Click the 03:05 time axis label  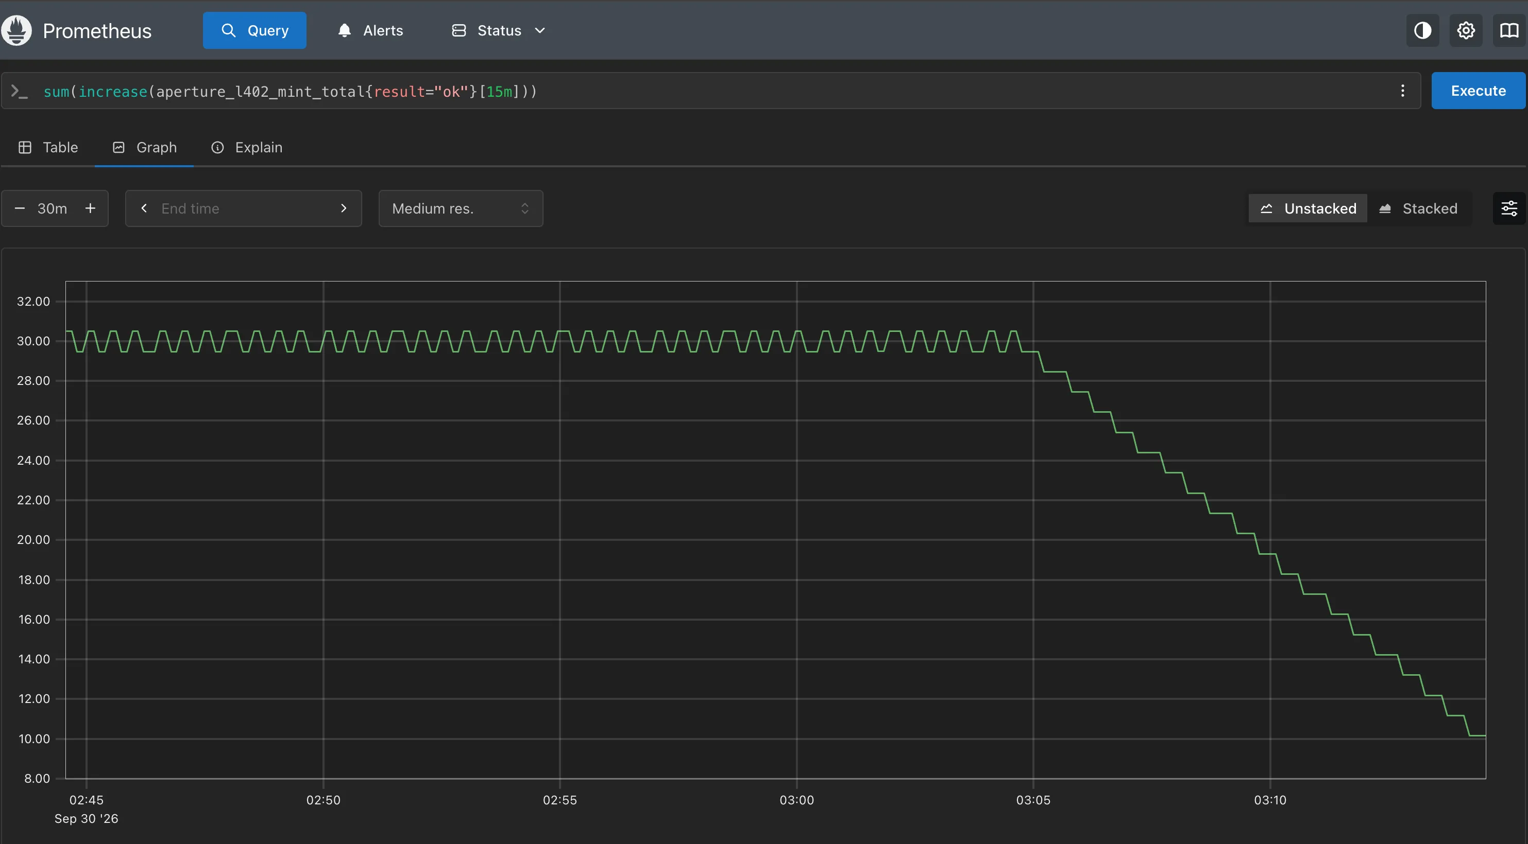click(x=1033, y=800)
